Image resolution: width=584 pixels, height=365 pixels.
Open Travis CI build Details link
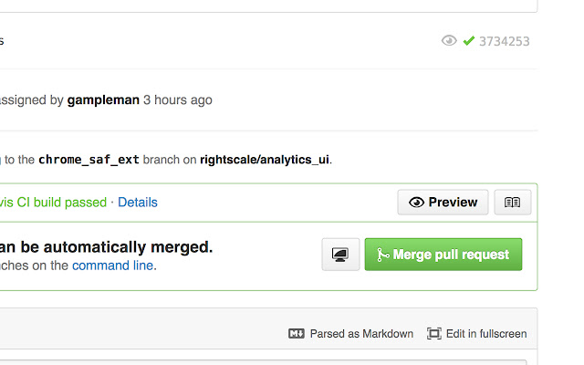pyautogui.click(x=138, y=203)
